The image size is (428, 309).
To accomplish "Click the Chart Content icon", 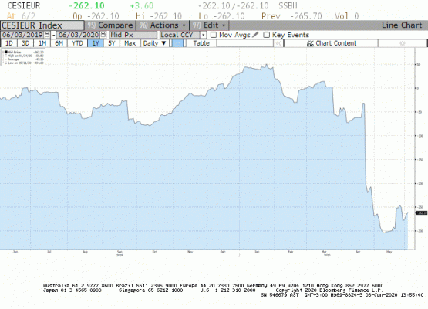I will coord(310,43).
